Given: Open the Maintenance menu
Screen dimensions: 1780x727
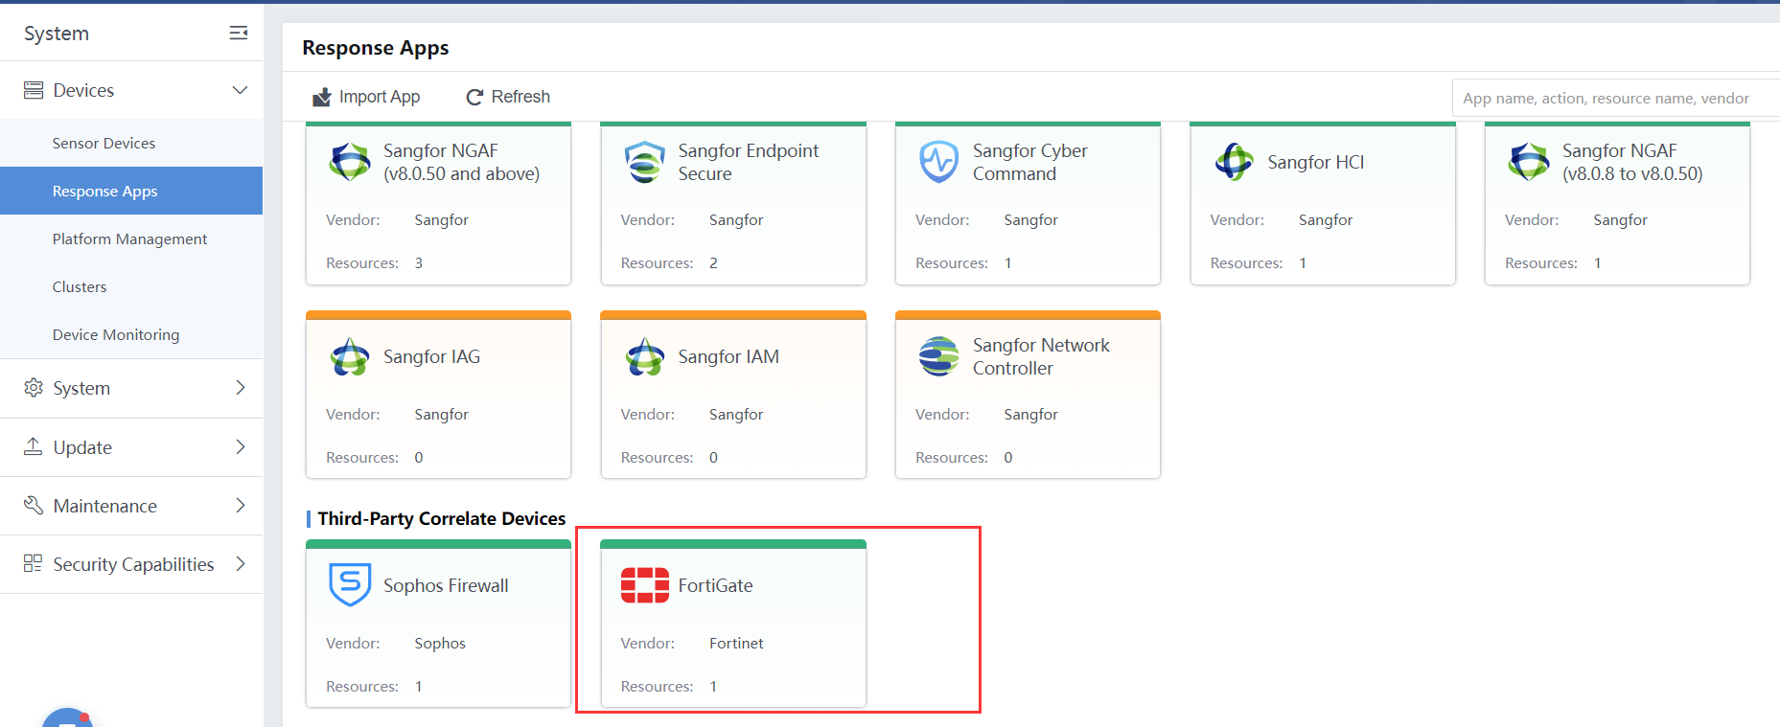Looking at the screenshot, I should click(x=131, y=506).
